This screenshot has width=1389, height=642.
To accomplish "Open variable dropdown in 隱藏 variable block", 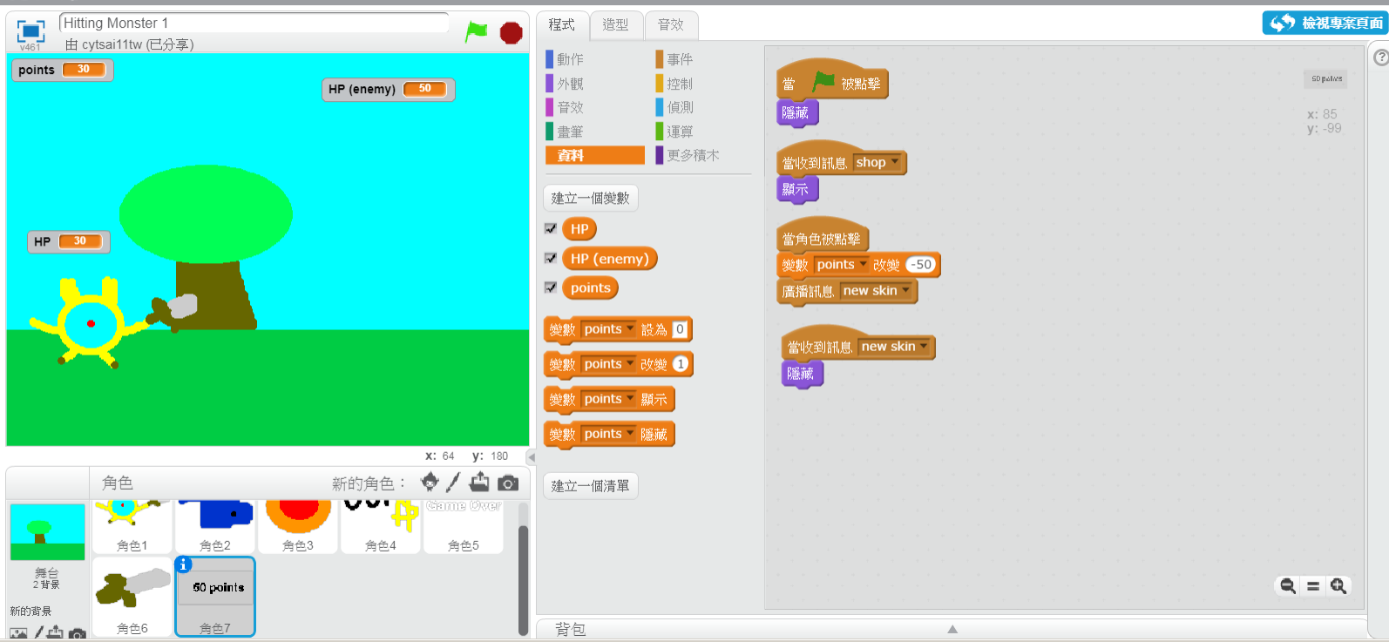I will point(609,434).
